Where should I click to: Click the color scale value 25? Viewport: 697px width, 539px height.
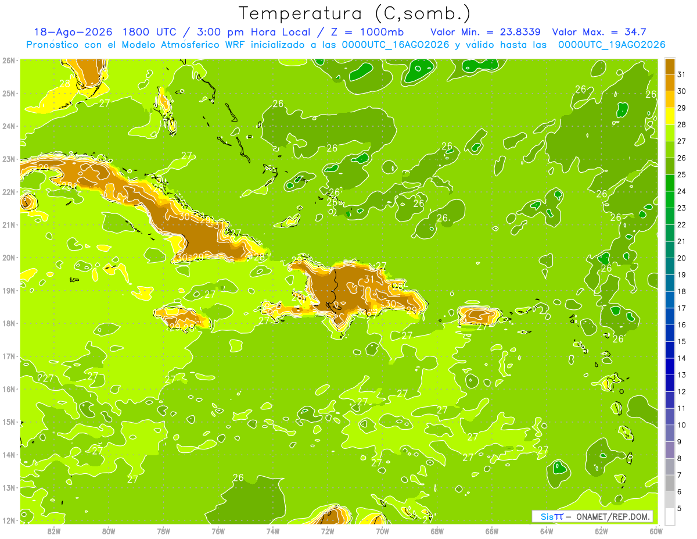point(682,174)
